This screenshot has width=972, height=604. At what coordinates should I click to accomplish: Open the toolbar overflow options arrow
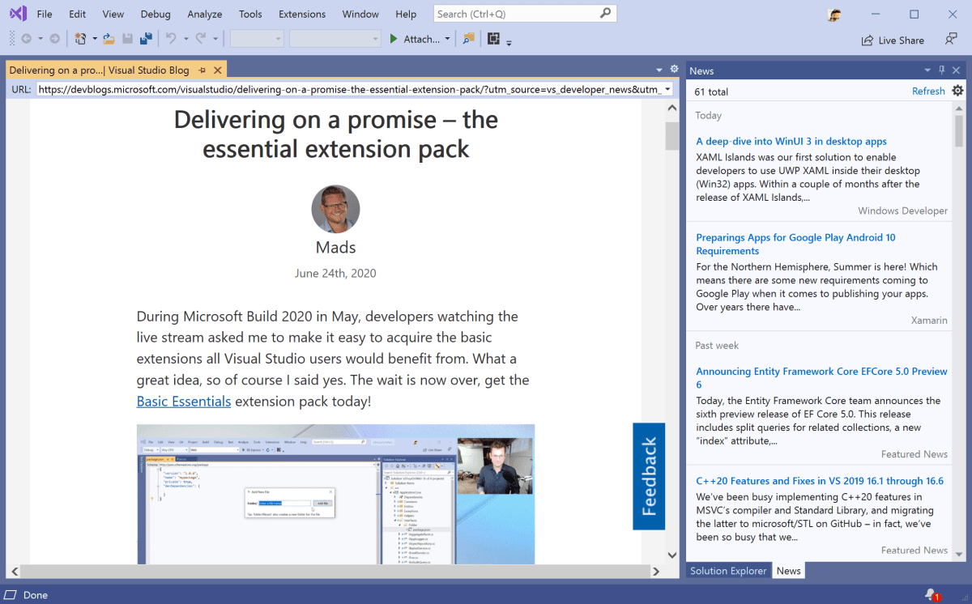click(509, 42)
